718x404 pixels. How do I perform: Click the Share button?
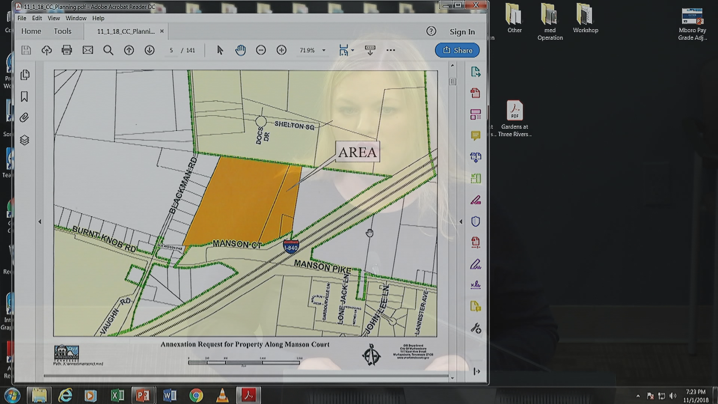457,50
